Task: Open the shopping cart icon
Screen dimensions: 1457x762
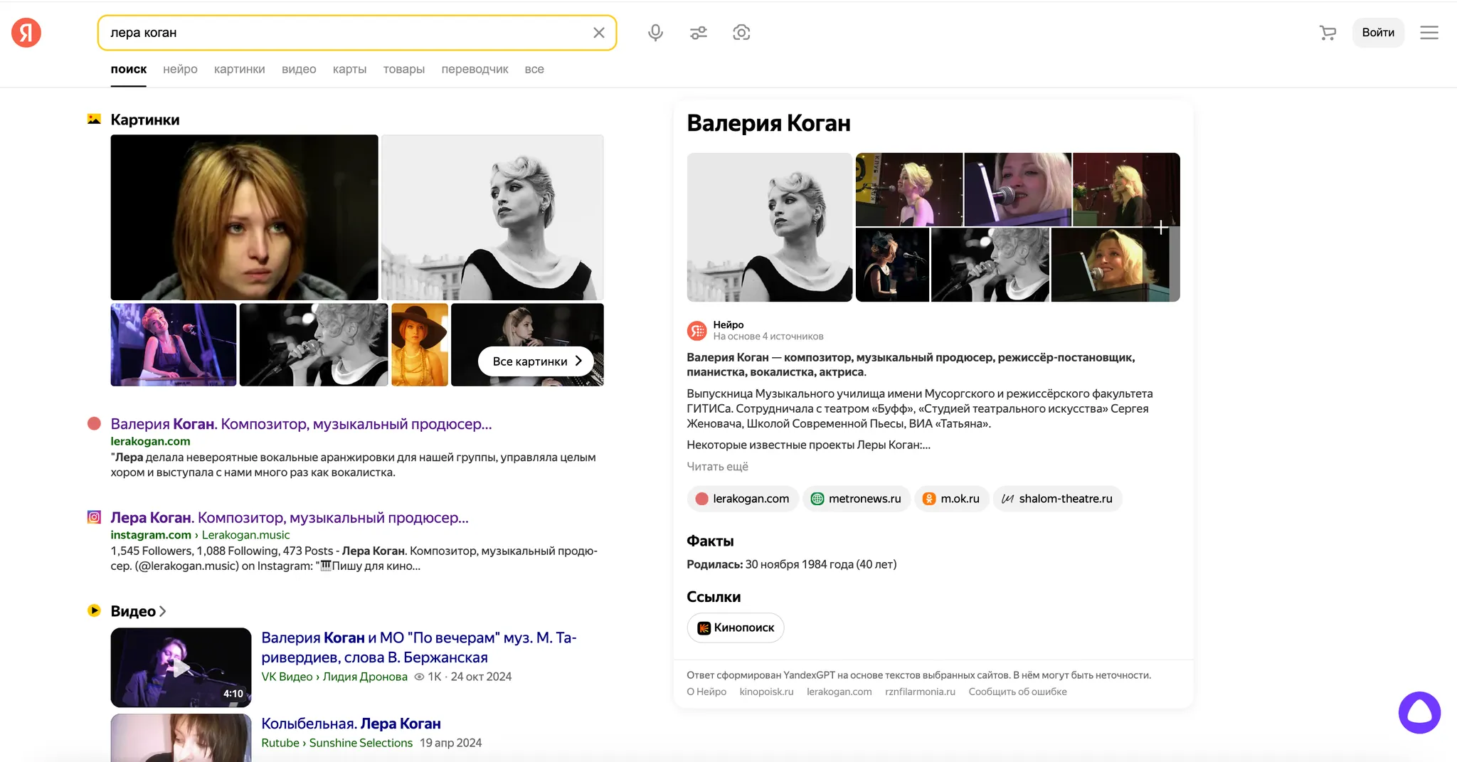Action: click(x=1327, y=33)
